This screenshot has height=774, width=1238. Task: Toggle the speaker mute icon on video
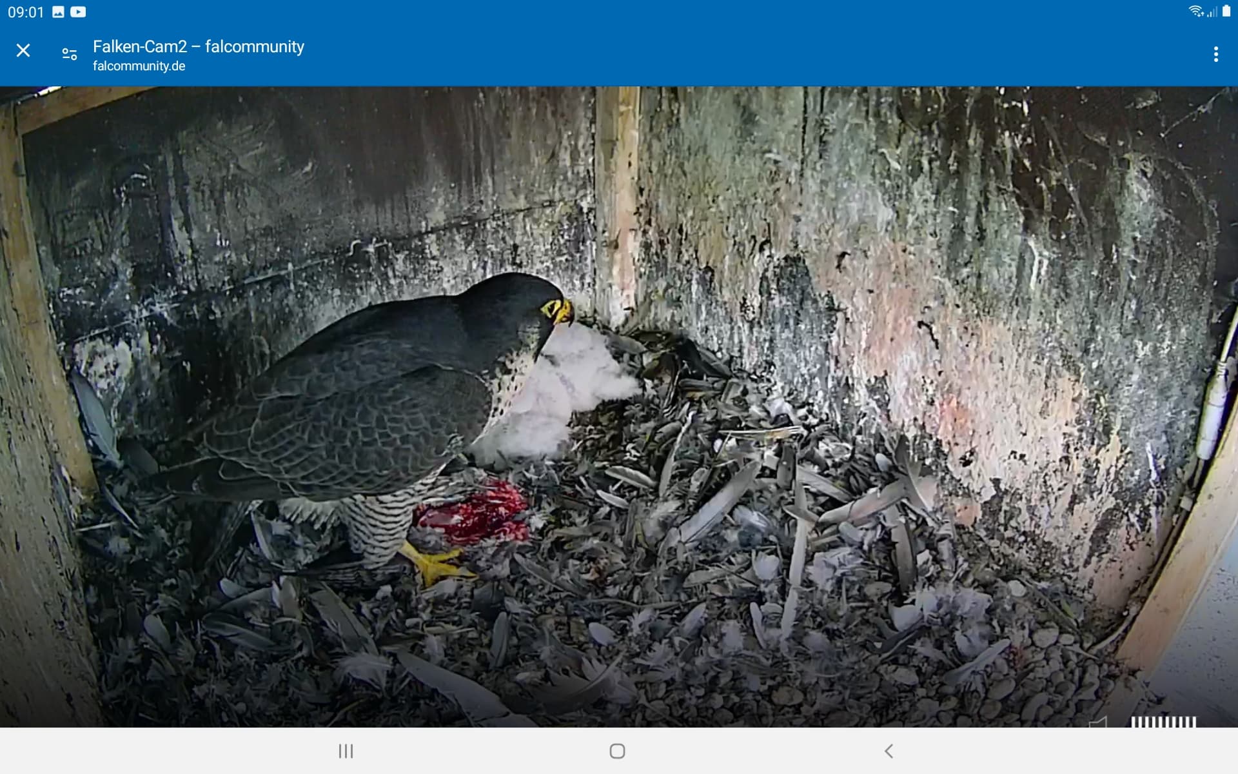[1099, 722]
